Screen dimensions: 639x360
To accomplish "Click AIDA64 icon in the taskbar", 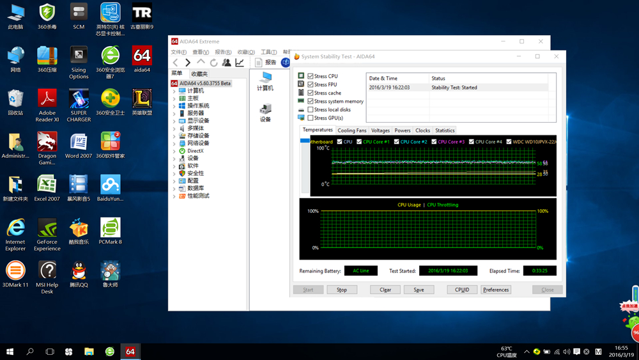I will pyautogui.click(x=130, y=352).
